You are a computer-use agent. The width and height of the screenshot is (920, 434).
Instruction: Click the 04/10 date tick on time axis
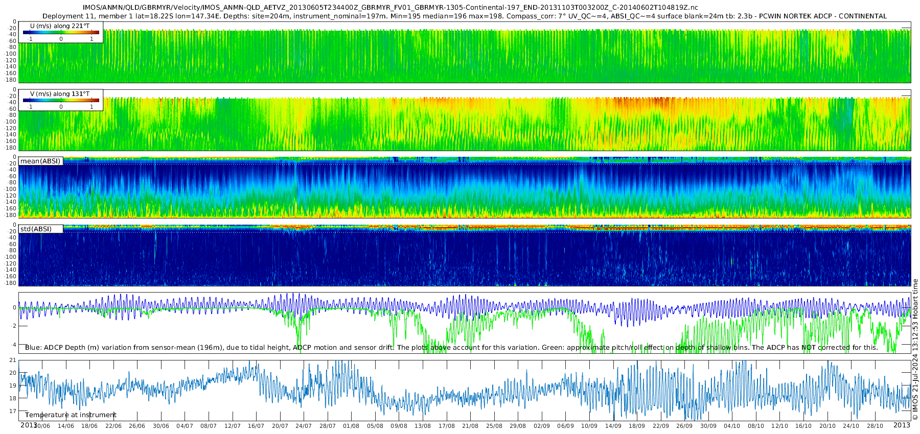click(732, 426)
